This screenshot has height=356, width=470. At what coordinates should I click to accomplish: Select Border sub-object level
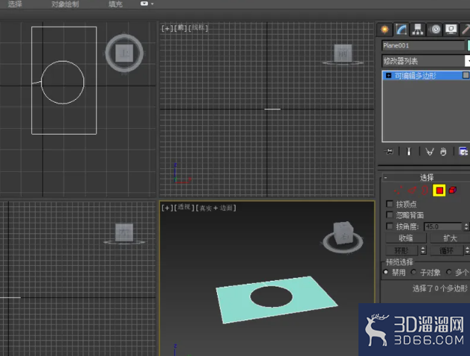coord(425,191)
